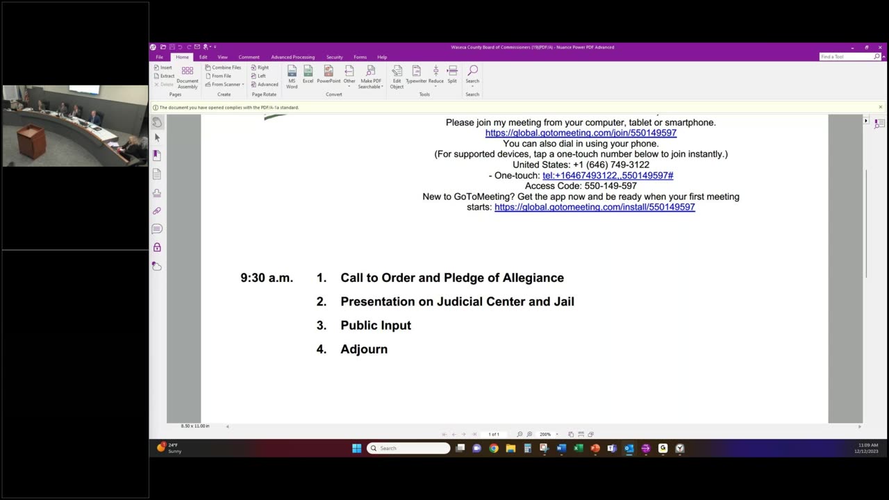Open the zoom level 200% dropdown
The image size is (889, 500).
click(x=549, y=434)
